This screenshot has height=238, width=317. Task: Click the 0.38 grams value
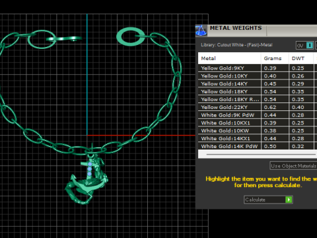tap(270, 131)
